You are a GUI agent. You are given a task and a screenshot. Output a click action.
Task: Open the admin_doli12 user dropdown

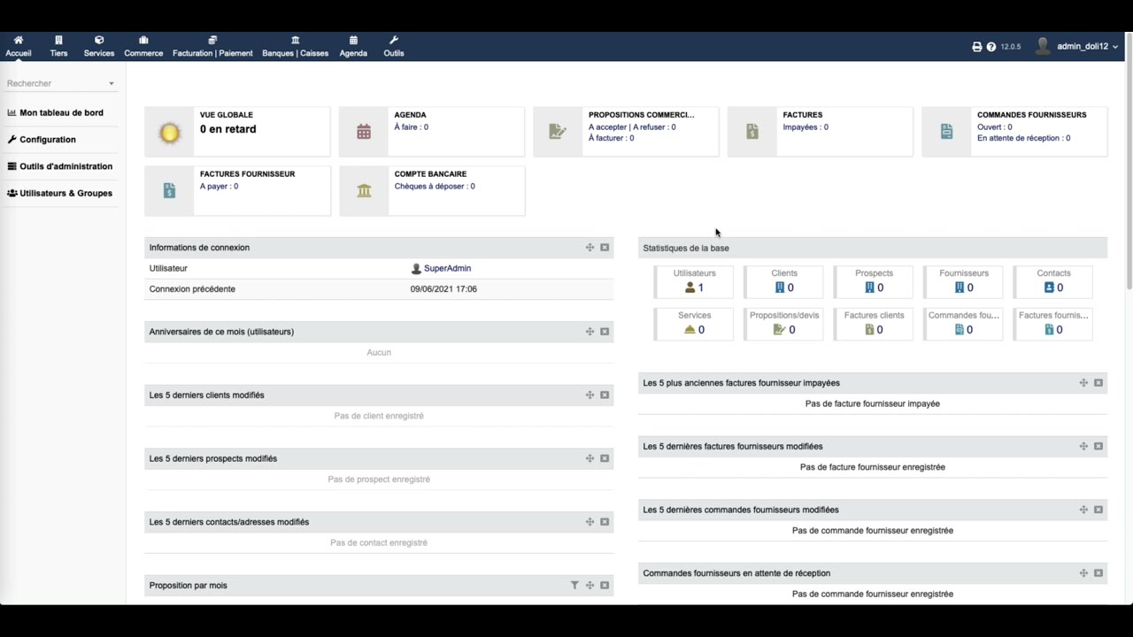[1087, 47]
